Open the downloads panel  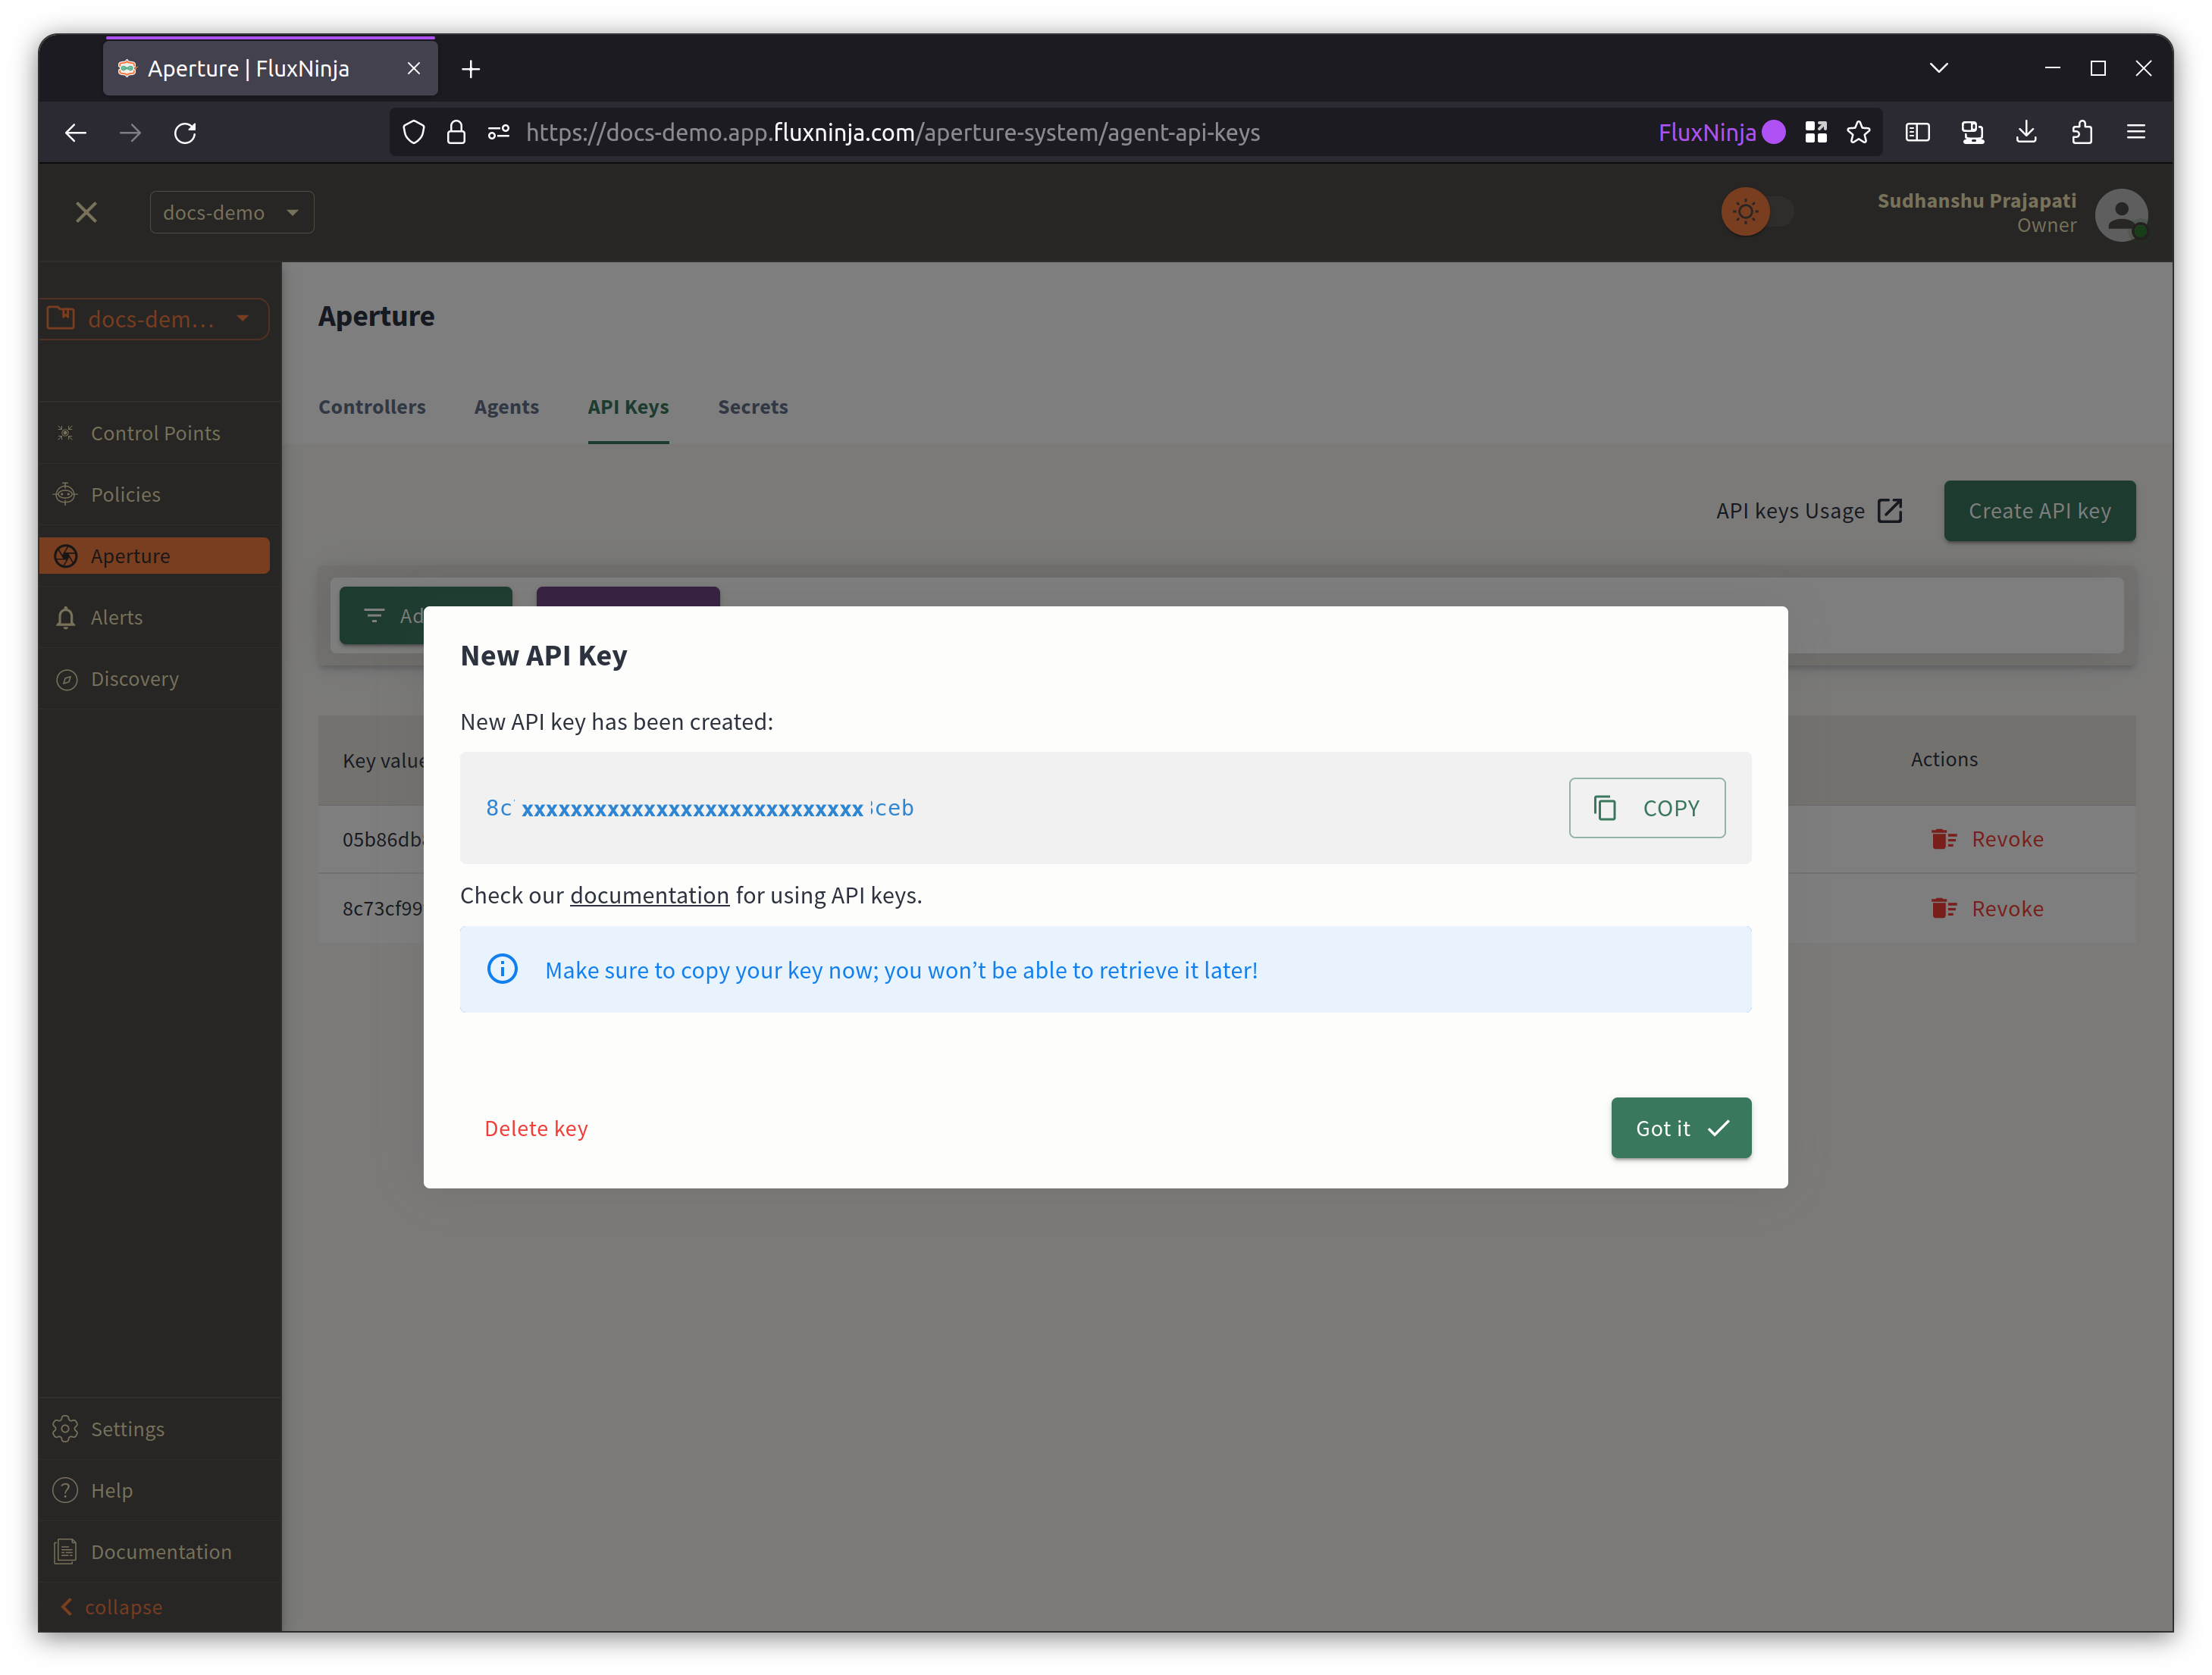click(x=2026, y=132)
